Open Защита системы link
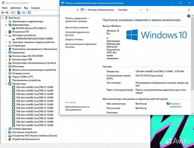Screen dimensions: 194x148 pos(74,39)
